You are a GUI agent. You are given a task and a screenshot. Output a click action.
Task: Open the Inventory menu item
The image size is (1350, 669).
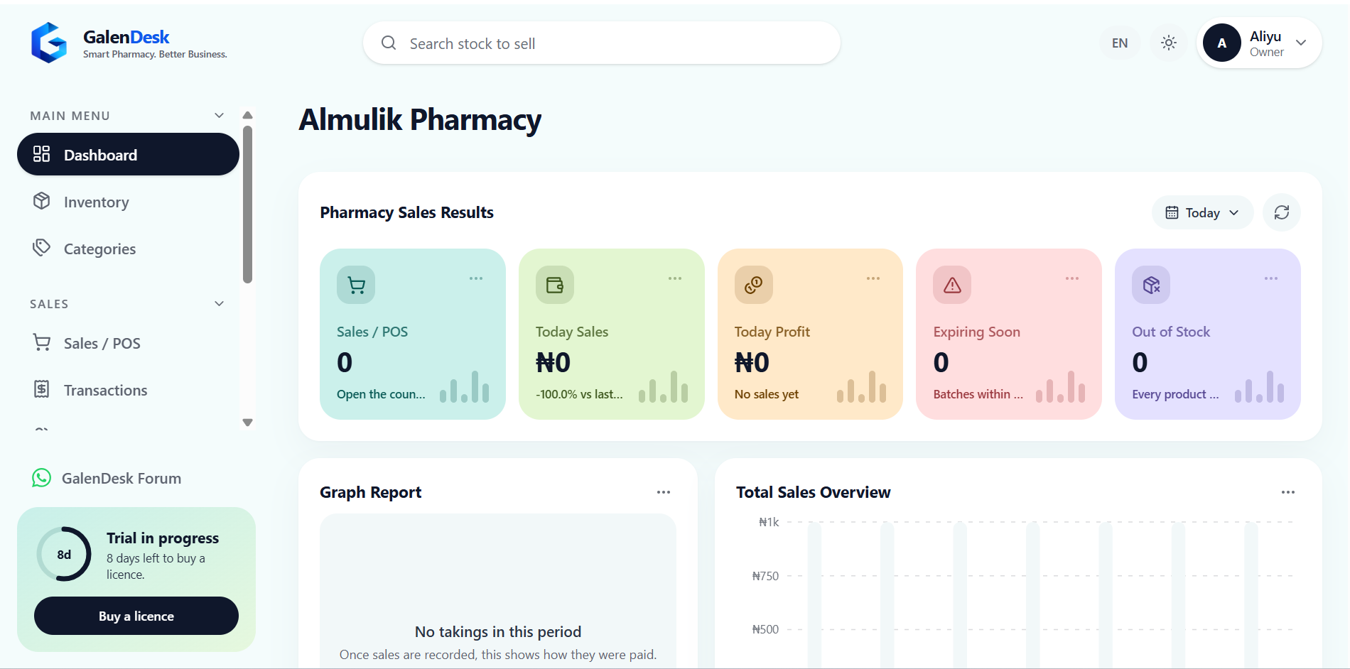click(x=128, y=202)
